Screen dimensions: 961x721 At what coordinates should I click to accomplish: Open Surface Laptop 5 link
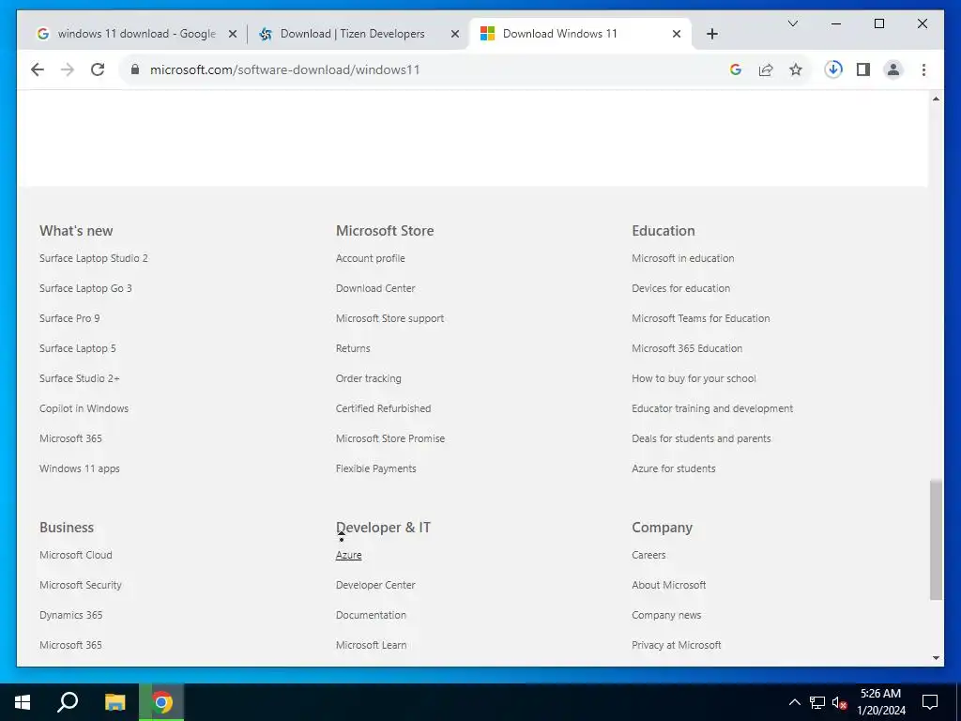click(x=78, y=348)
